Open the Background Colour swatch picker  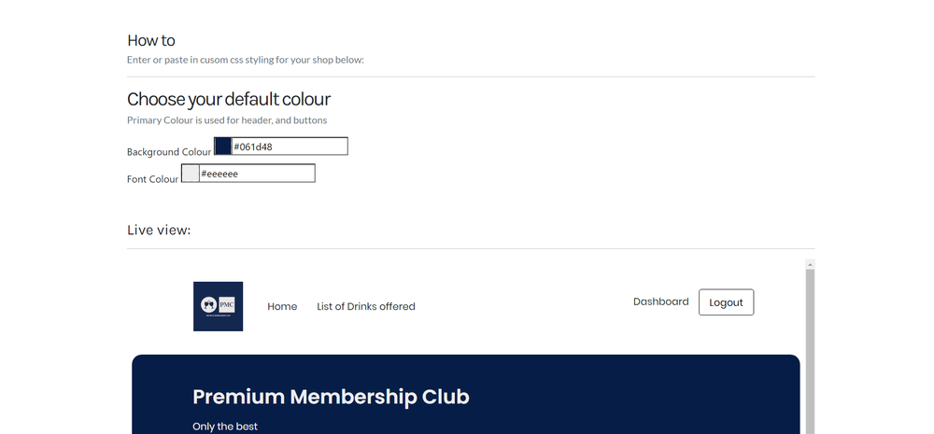[x=223, y=147]
